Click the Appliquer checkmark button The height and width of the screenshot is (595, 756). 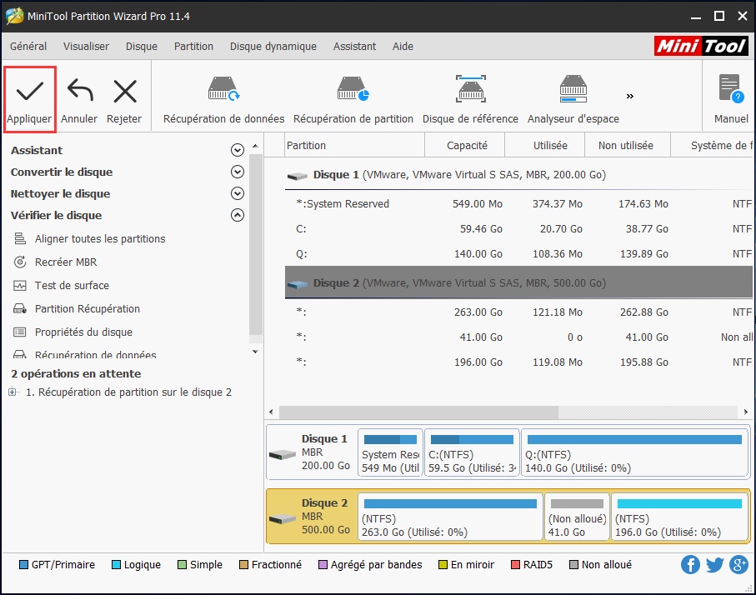[29, 99]
